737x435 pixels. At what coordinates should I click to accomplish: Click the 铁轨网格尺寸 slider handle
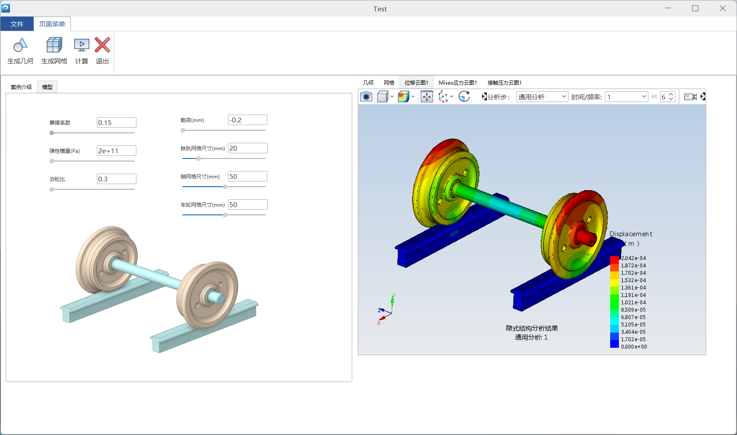click(x=198, y=158)
